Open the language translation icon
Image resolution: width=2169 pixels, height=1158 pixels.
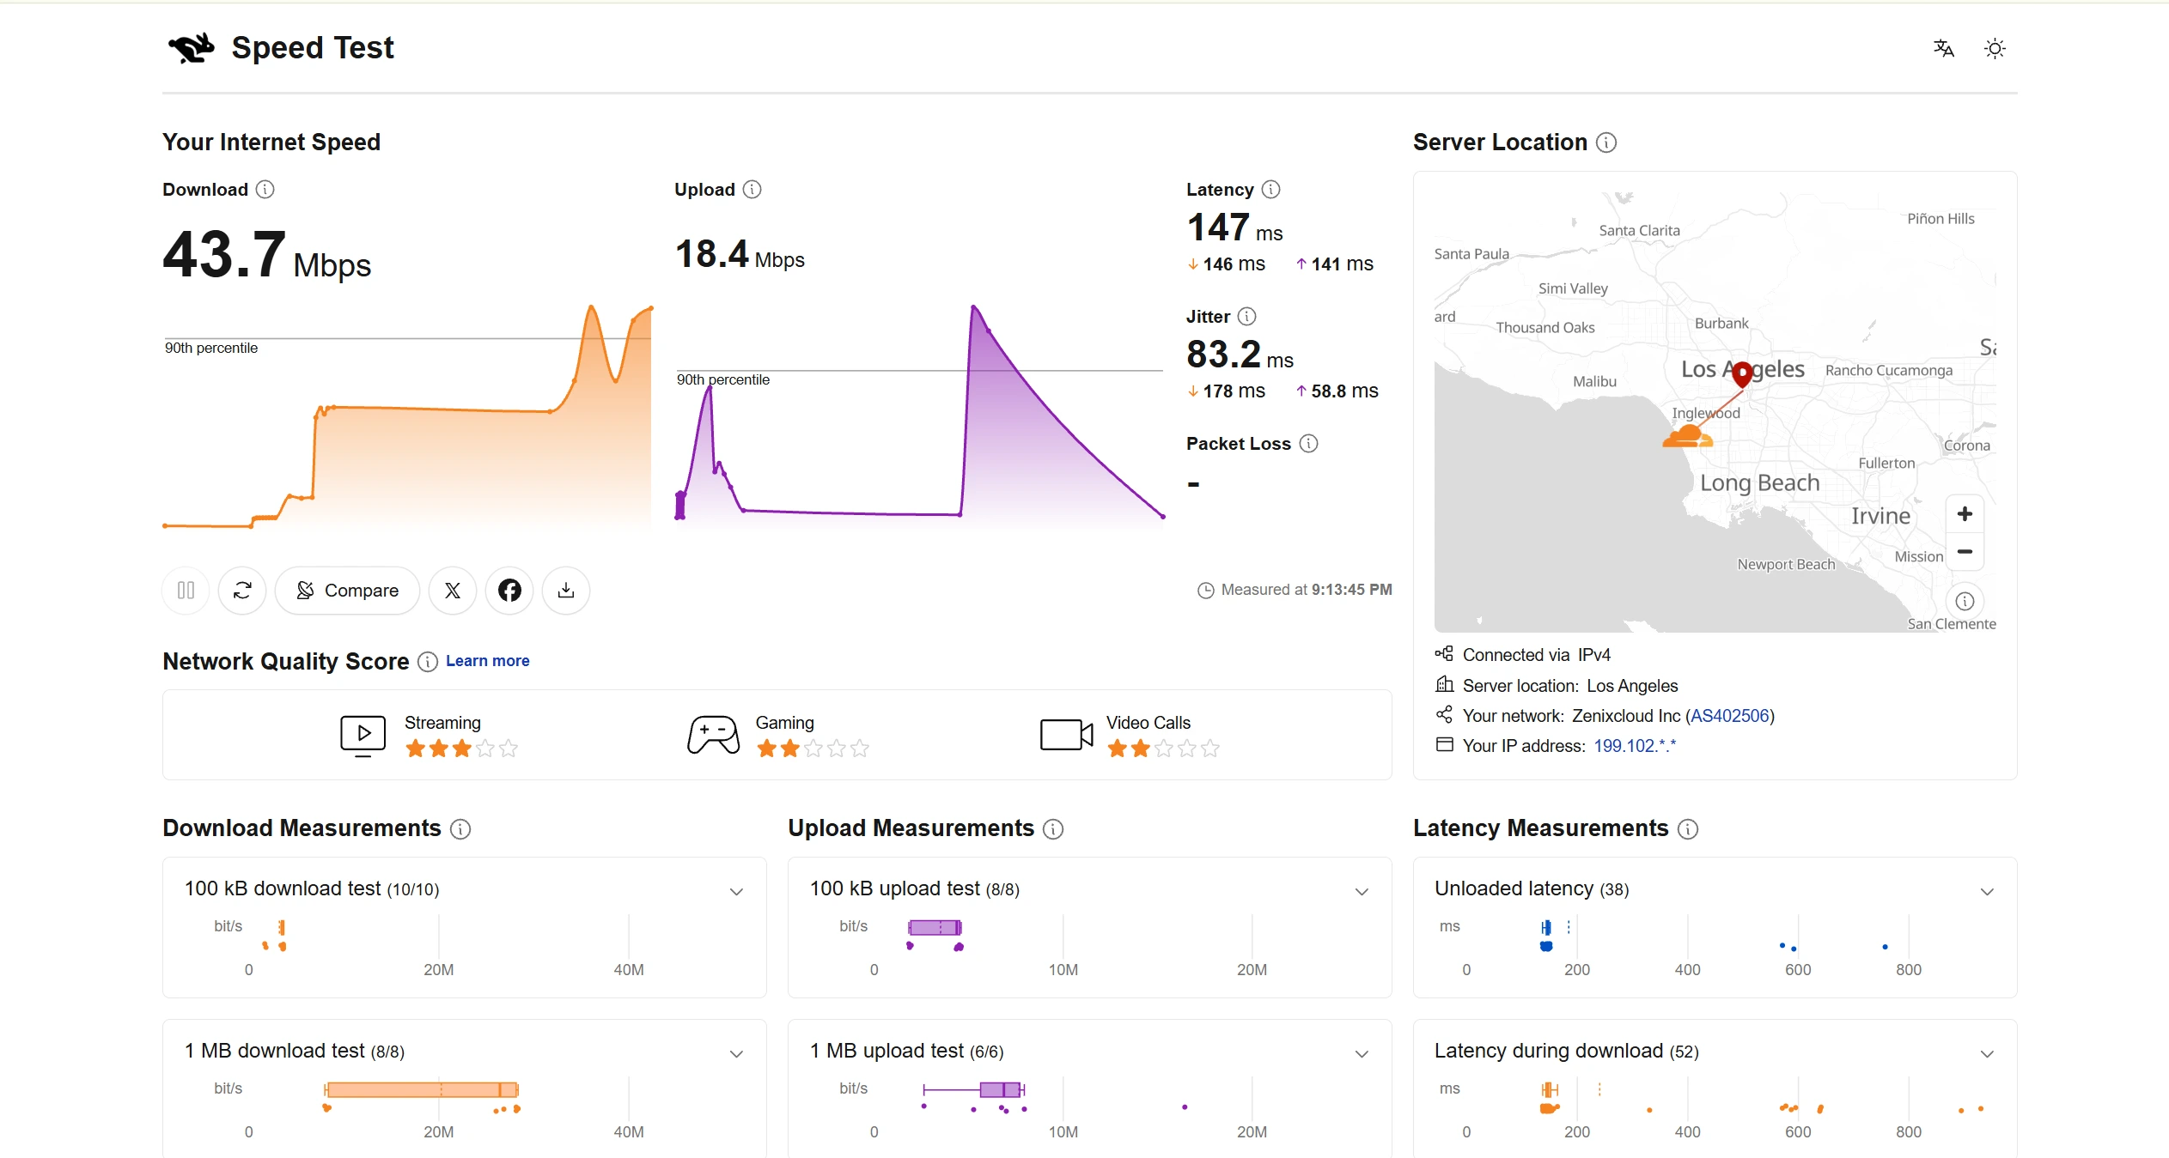point(1943,48)
